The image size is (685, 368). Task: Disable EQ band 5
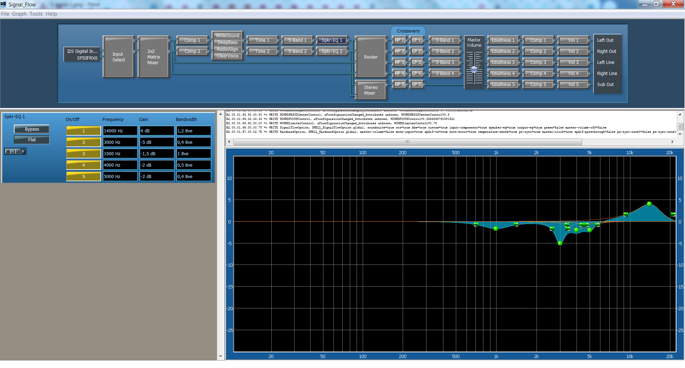pos(84,177)
